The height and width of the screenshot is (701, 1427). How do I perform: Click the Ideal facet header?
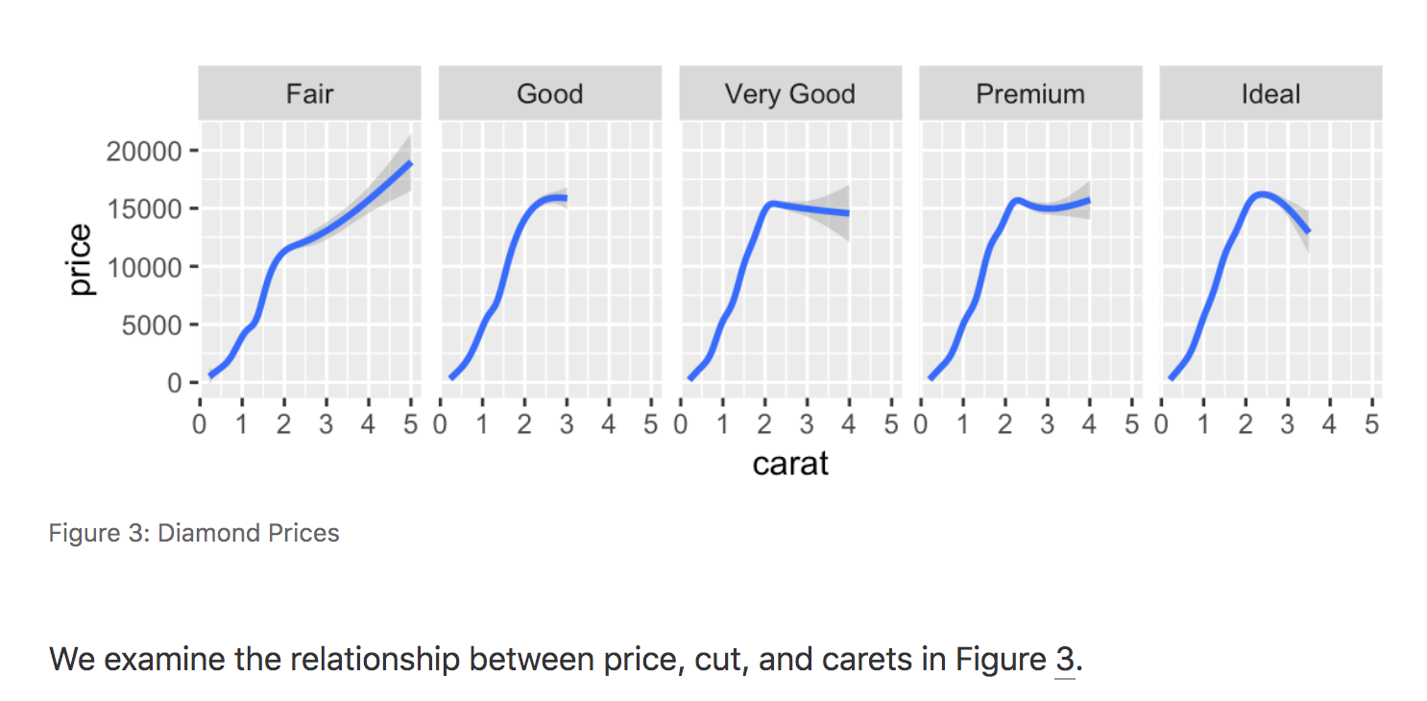click(1270, 94)
